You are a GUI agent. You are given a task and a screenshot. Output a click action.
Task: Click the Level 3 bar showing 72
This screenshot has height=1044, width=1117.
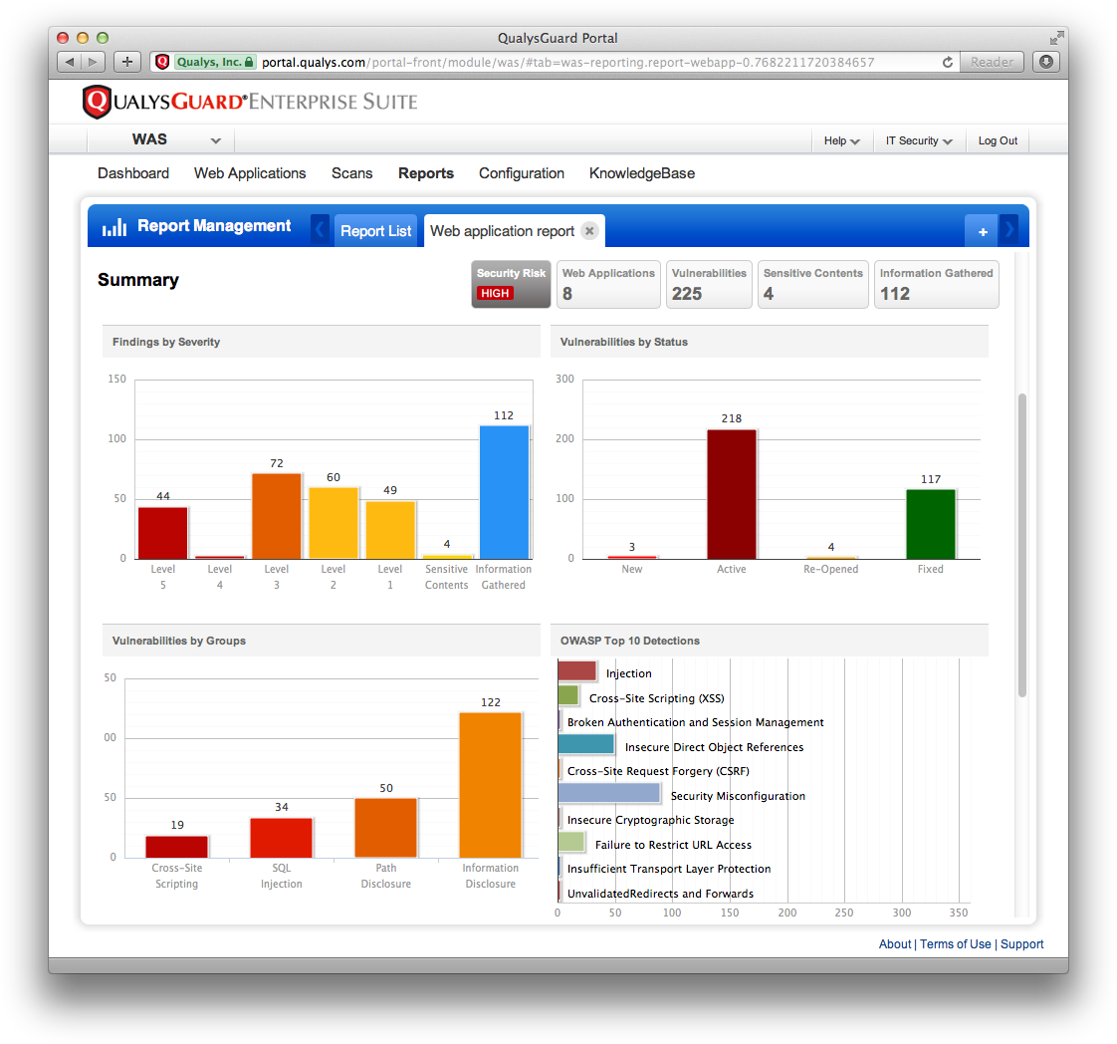pyautogui.click(x=277, y=516)
